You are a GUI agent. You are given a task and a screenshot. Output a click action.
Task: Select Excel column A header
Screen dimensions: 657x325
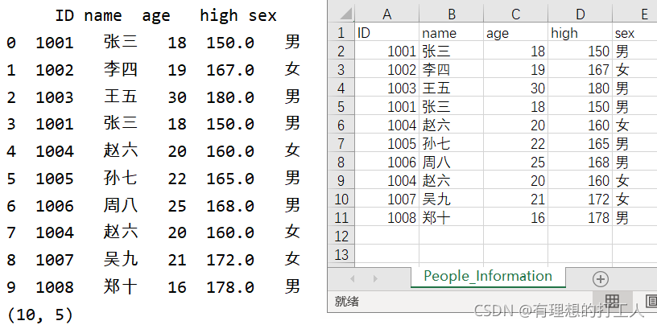point(386,14)
